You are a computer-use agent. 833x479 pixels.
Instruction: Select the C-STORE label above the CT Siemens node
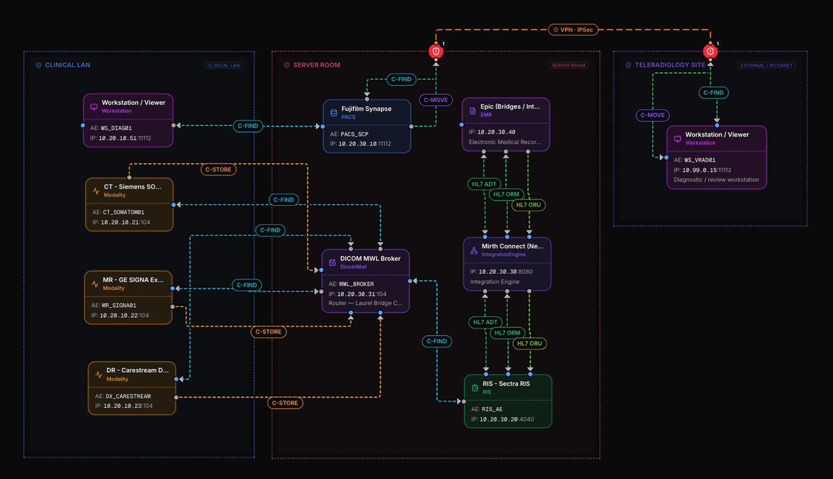(218, 169)
